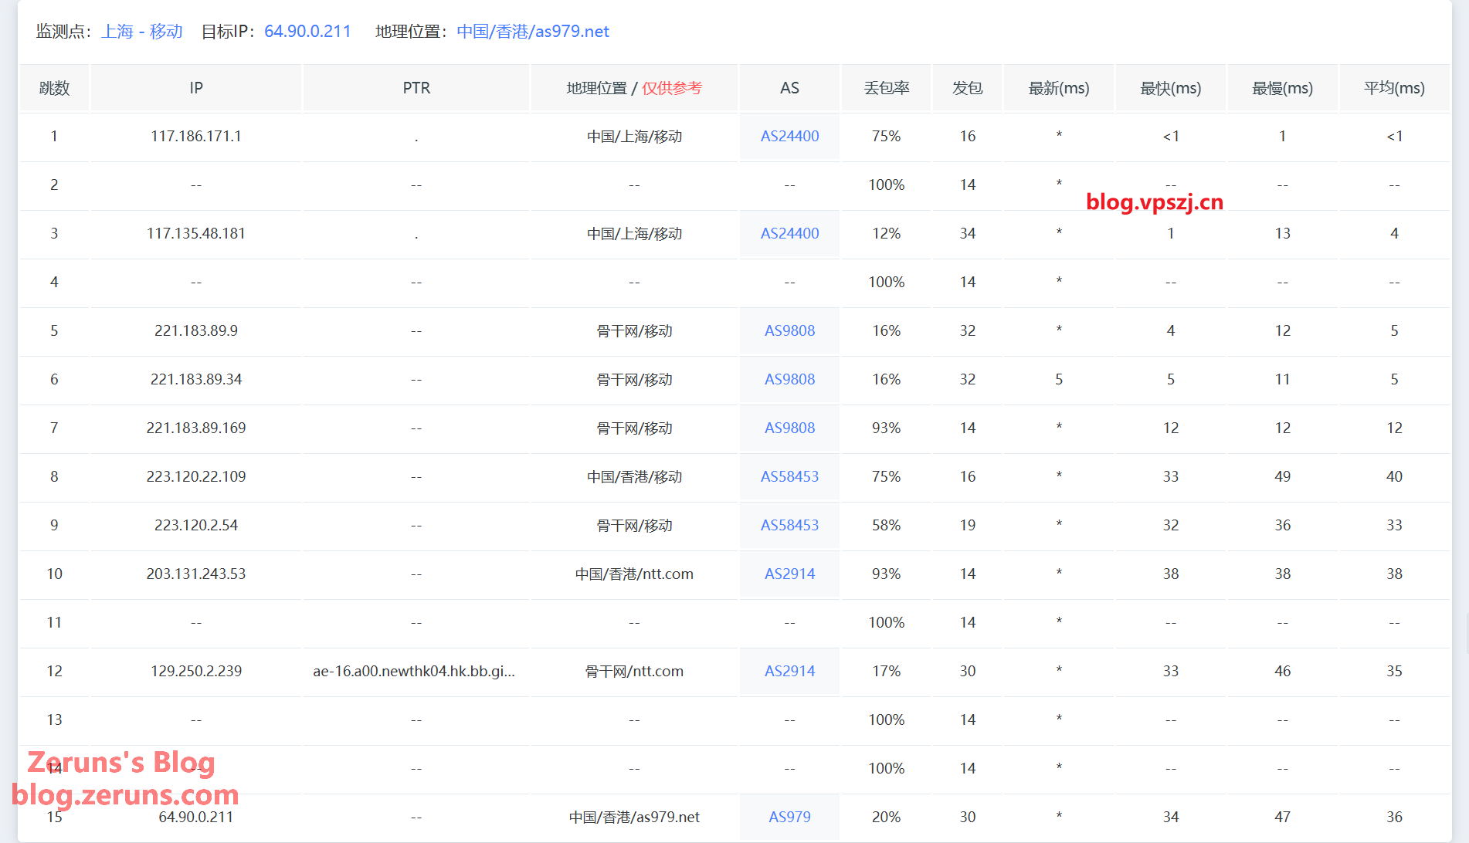This screenshot has width=1469, height=843.
Task: Open the AS58453 link for 223.120.22.109
Action: pyautogui.click(x=789, y=477)
